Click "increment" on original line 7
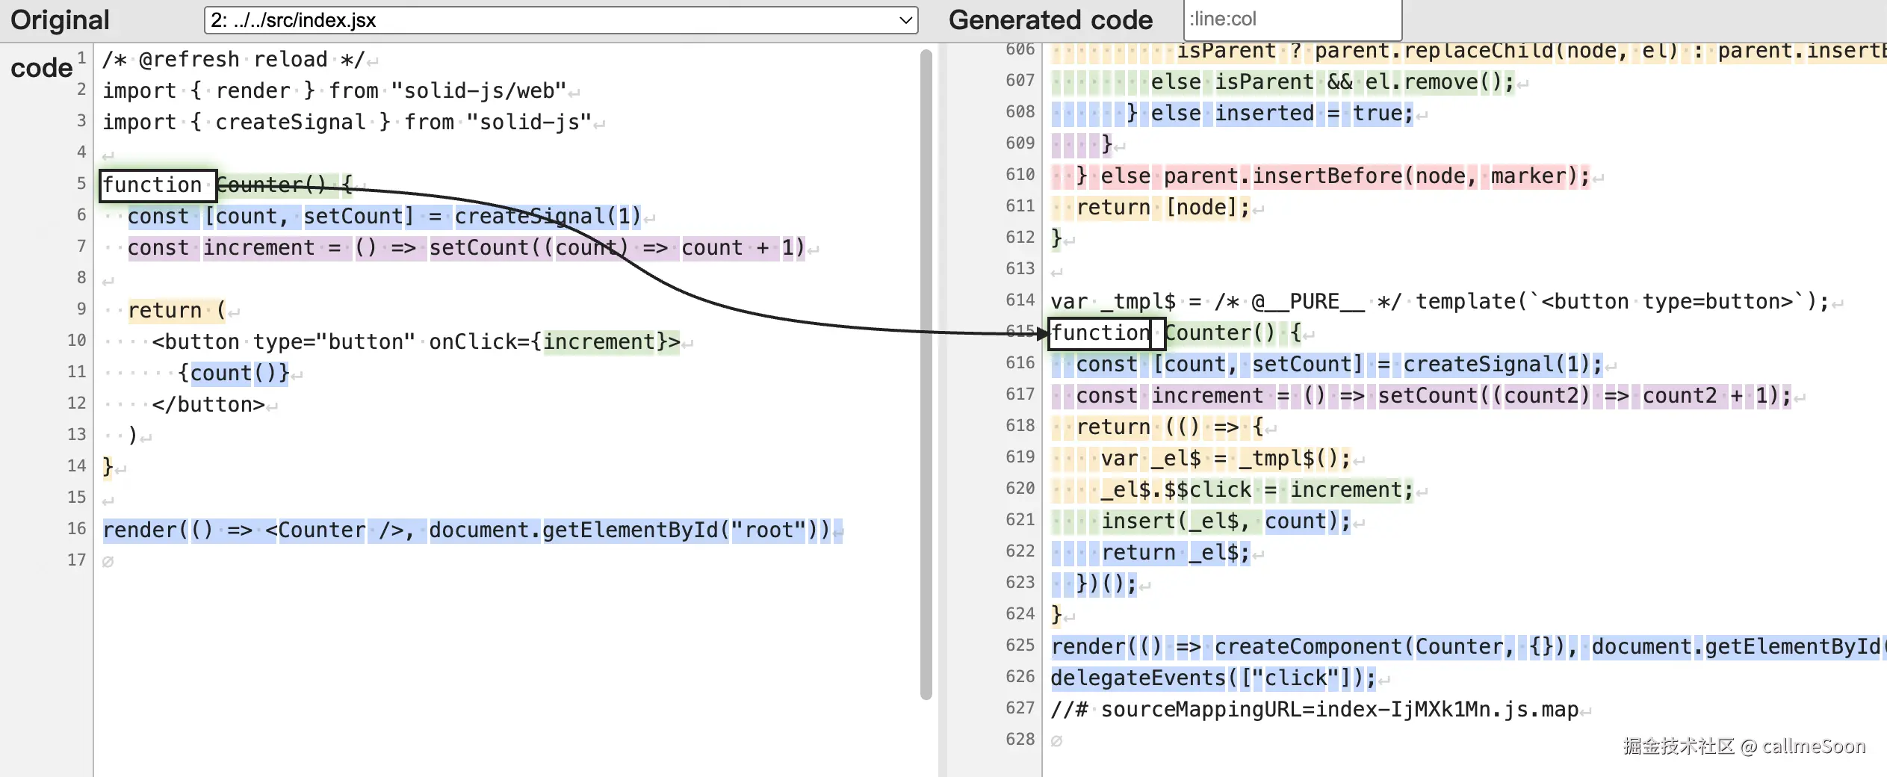Screen dimensions: 1887x777 258,247
